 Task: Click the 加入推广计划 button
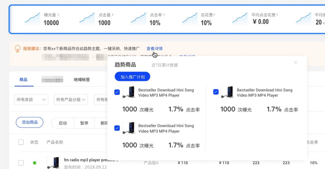(133, 77)
